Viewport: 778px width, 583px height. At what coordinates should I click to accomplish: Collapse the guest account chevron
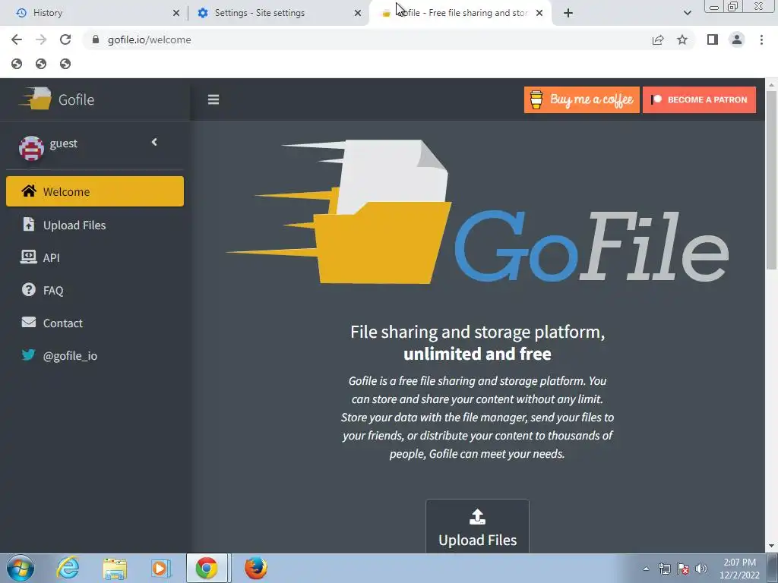pyautogui.click(x=154, y=142)
